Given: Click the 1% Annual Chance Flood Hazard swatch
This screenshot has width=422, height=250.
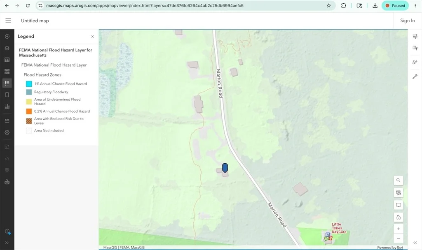Looking at the screenshot, I should 29,84.
